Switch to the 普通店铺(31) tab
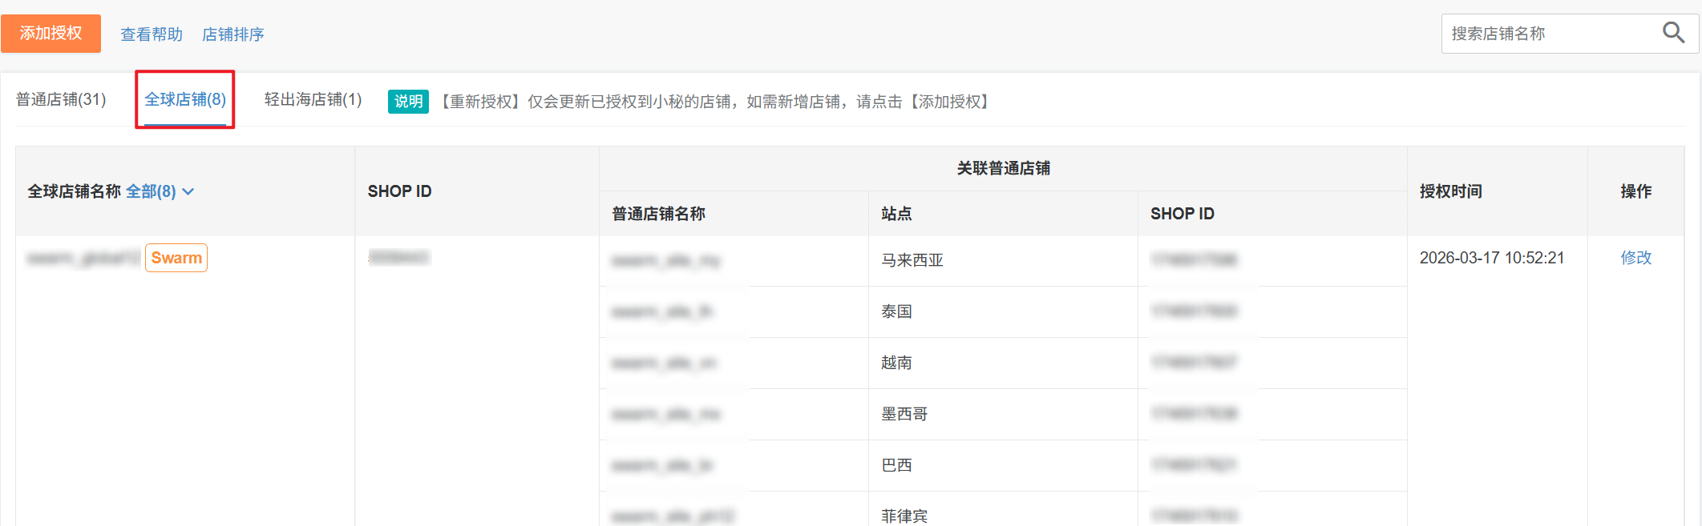Screen dimensions: 1702x526 (x=61, y=99)
